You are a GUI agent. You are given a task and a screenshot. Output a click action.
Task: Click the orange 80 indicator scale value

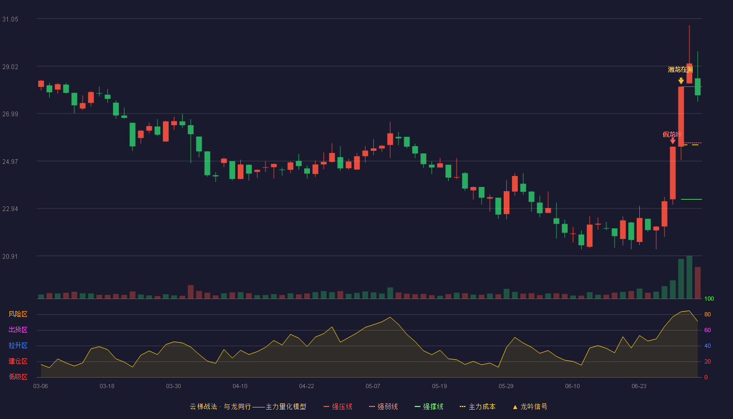click(x=707, y=314)
